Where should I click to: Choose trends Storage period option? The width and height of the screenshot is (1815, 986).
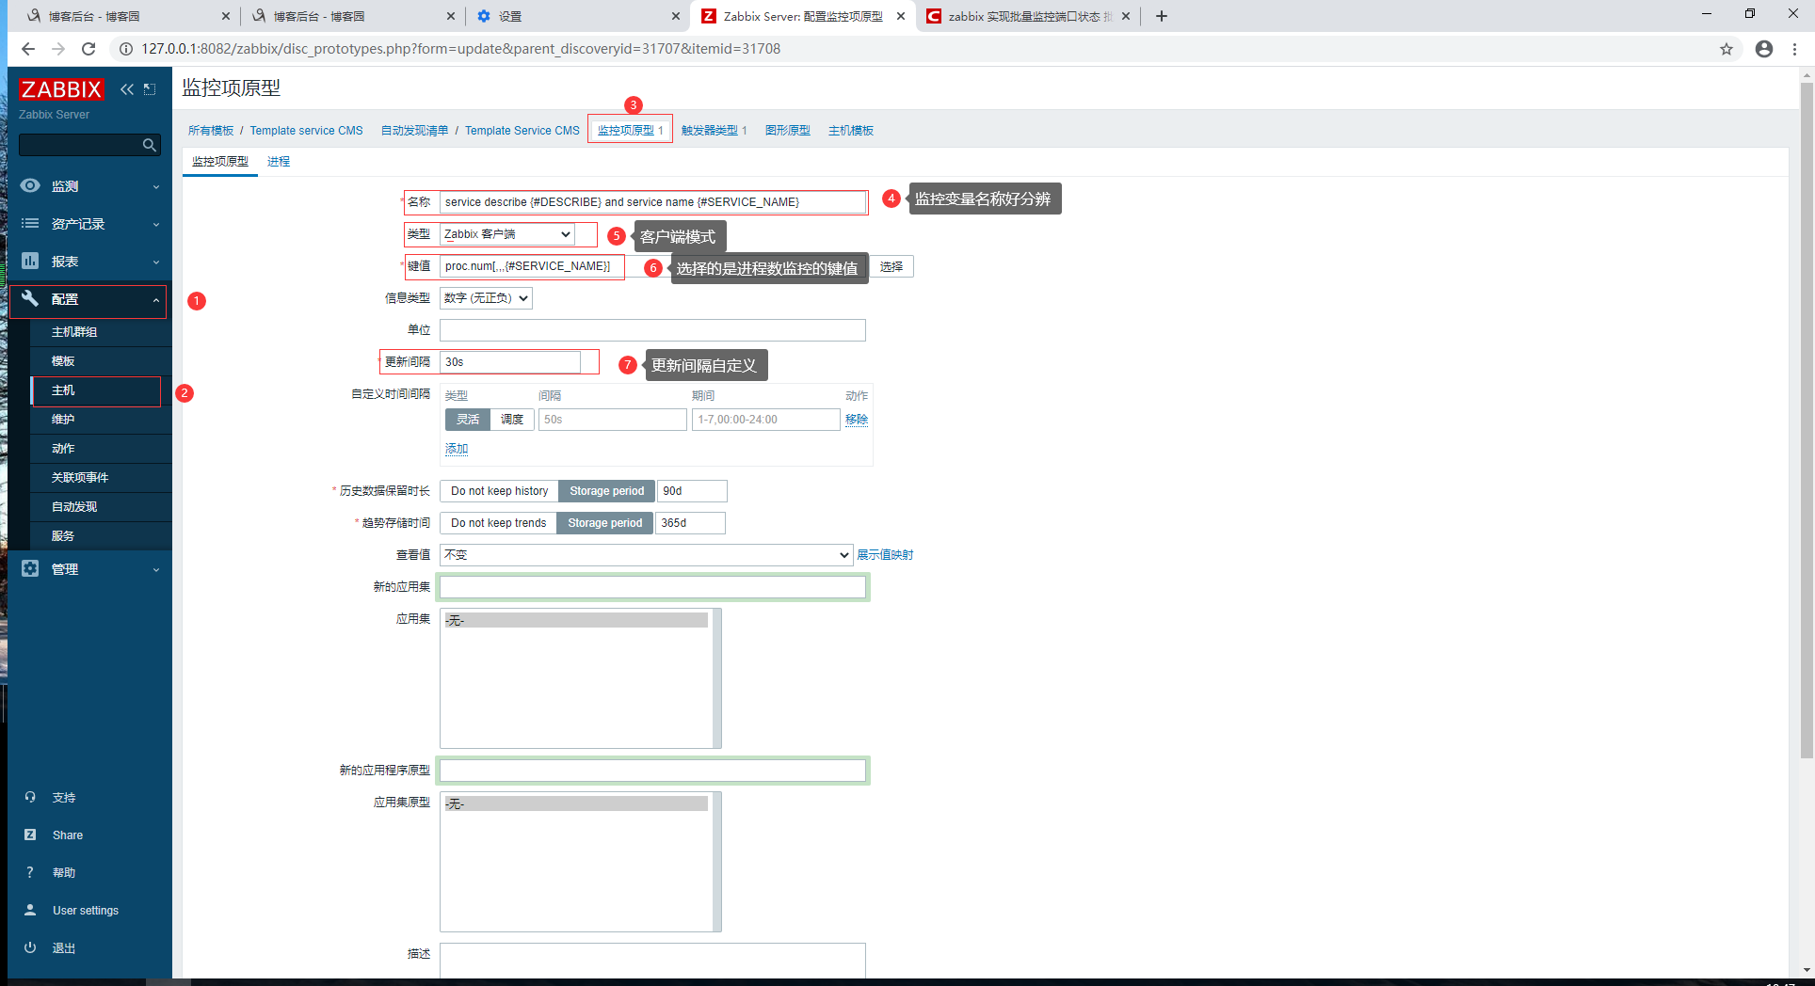605,523
